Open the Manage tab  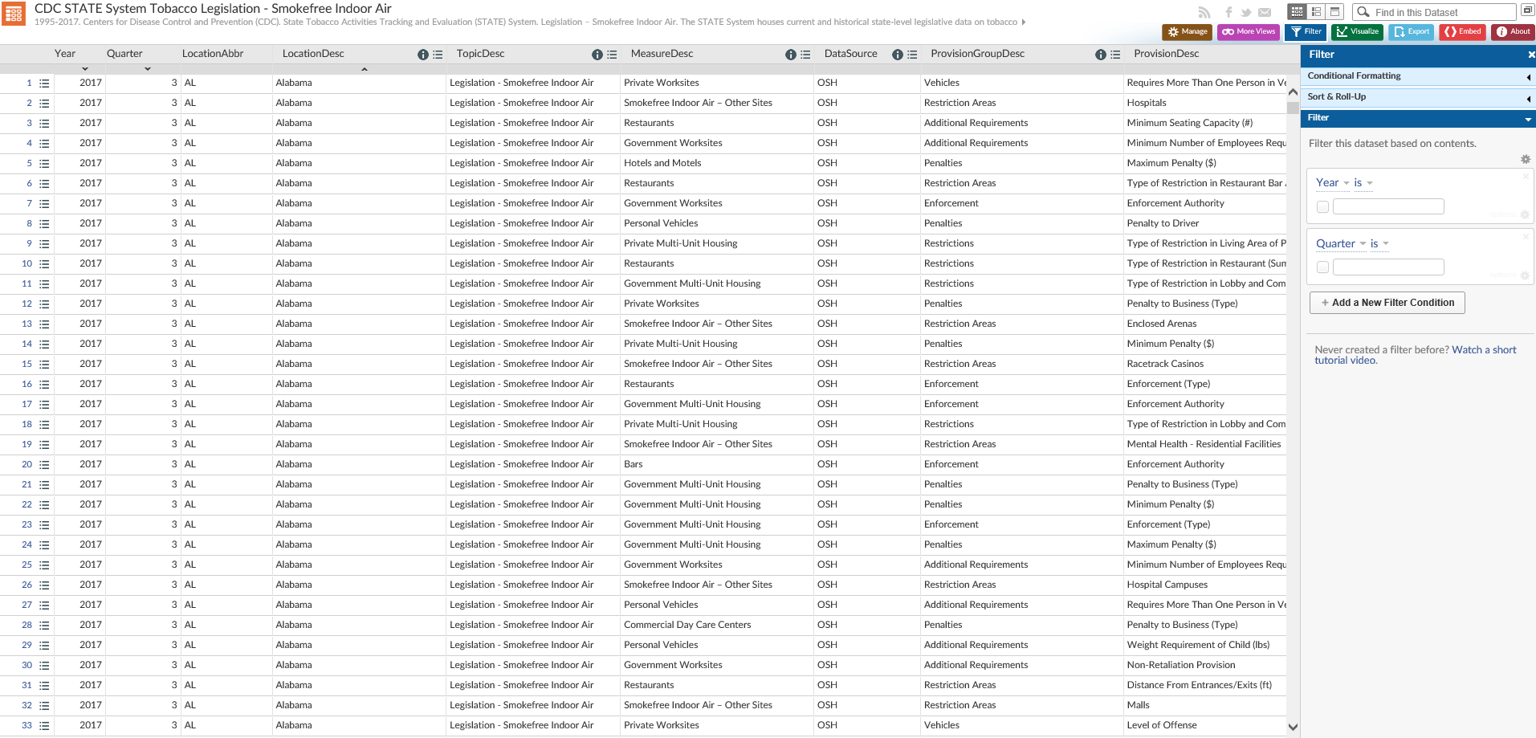click(1187, 32)
